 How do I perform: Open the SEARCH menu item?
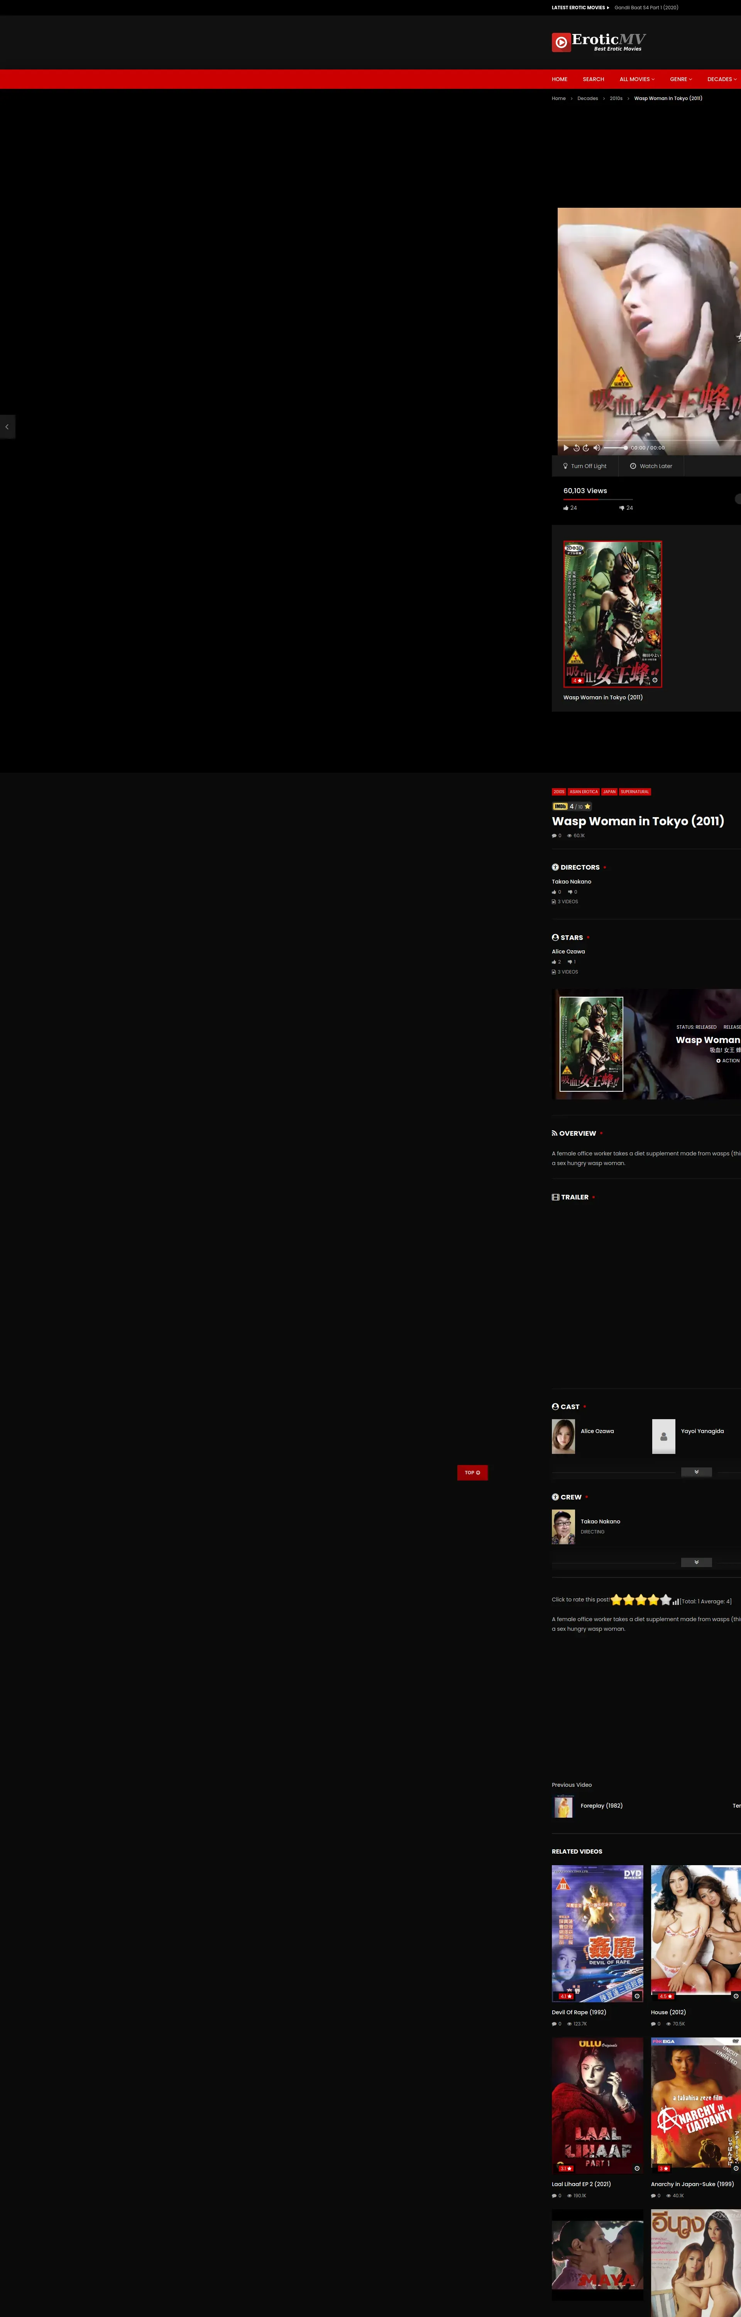[594, 79]
